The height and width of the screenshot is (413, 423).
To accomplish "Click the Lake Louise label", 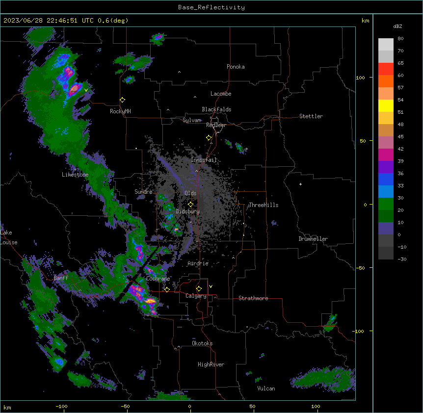I will point(9,237).
